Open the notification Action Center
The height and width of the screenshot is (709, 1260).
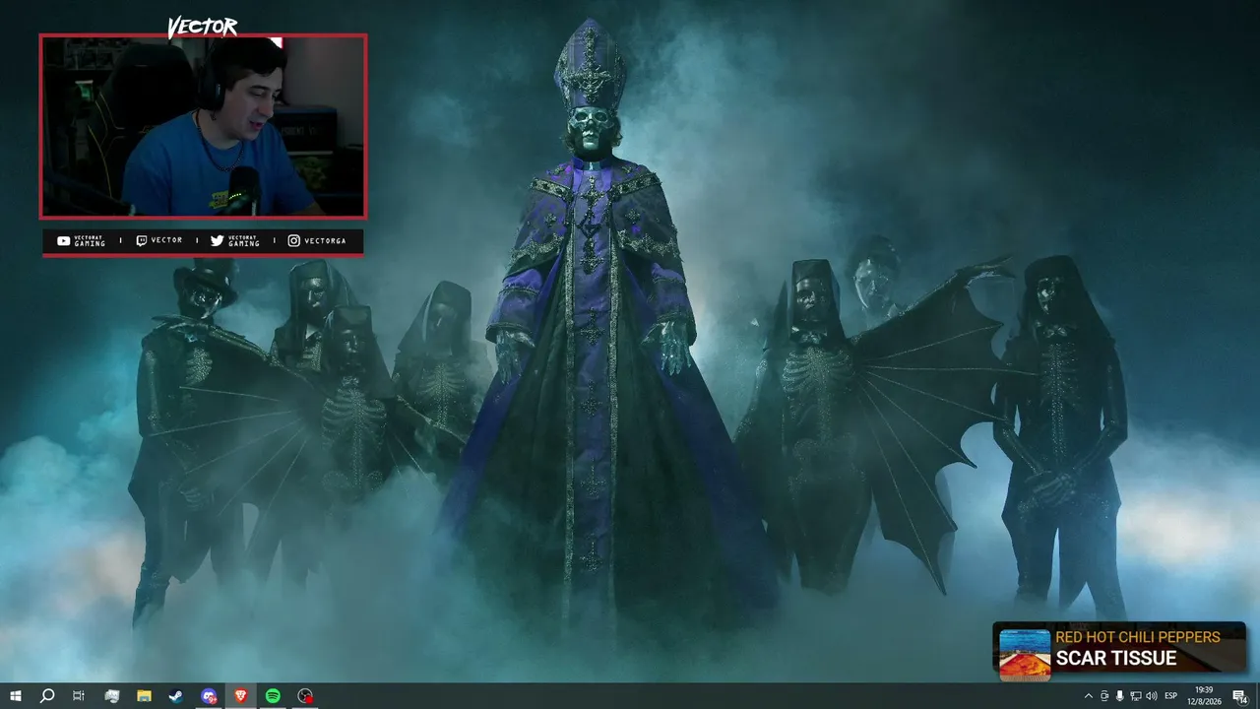(1239, 696)
